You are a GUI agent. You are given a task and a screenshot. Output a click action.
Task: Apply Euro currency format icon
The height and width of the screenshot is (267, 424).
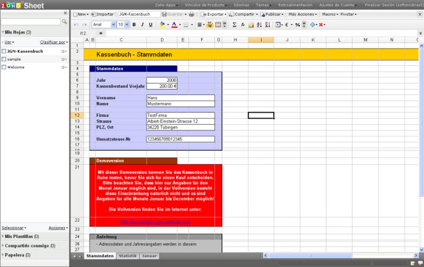pos(286,24)
